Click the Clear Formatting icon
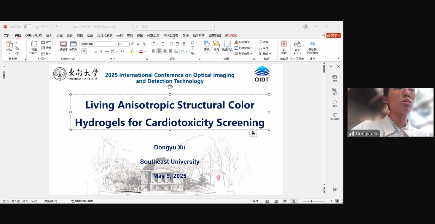 coord(144,44)
